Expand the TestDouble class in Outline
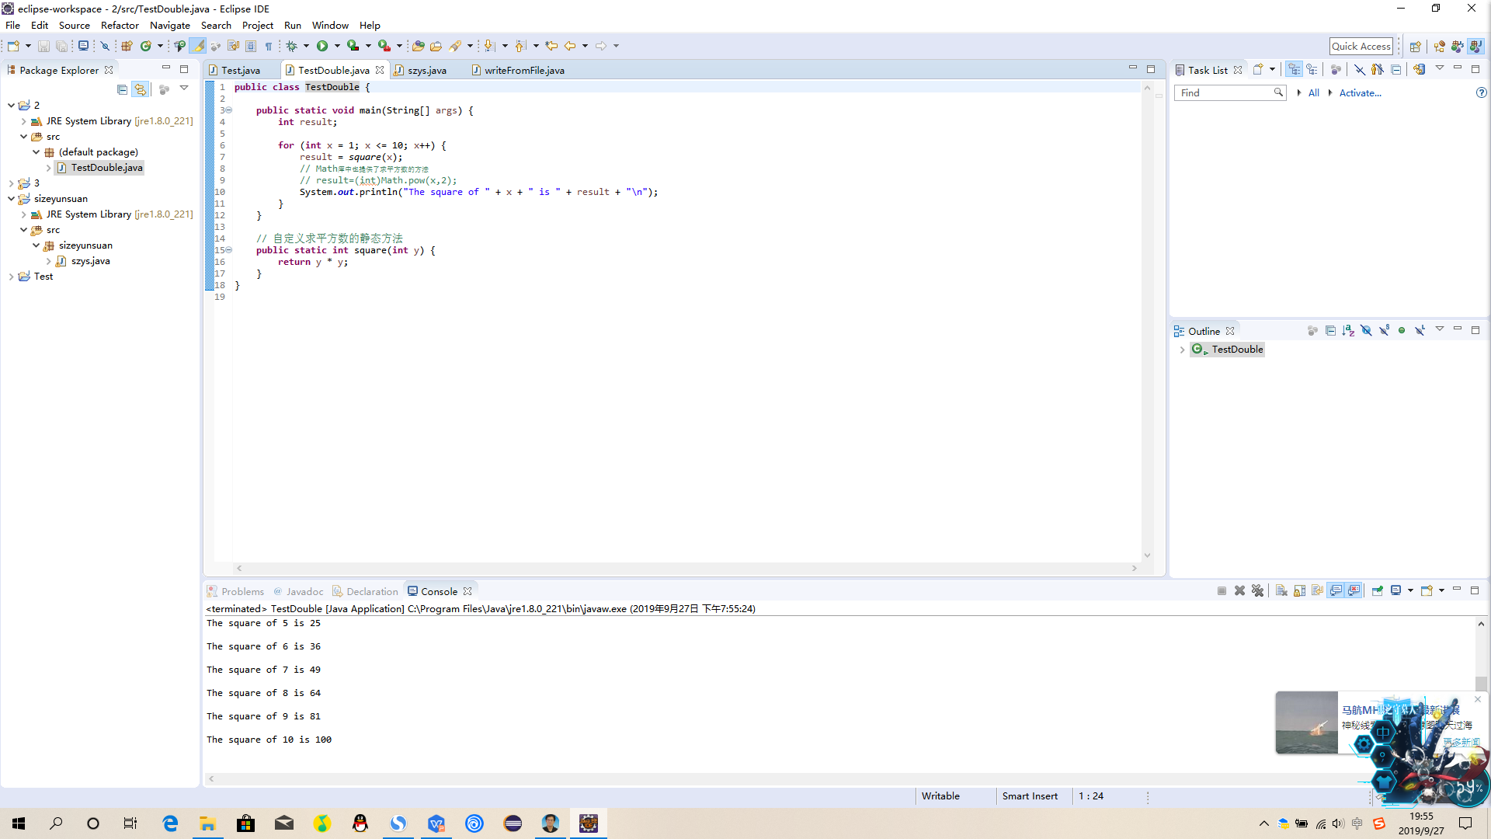This screenshot has width=1491, height=839. click(x=1183, y=350)
